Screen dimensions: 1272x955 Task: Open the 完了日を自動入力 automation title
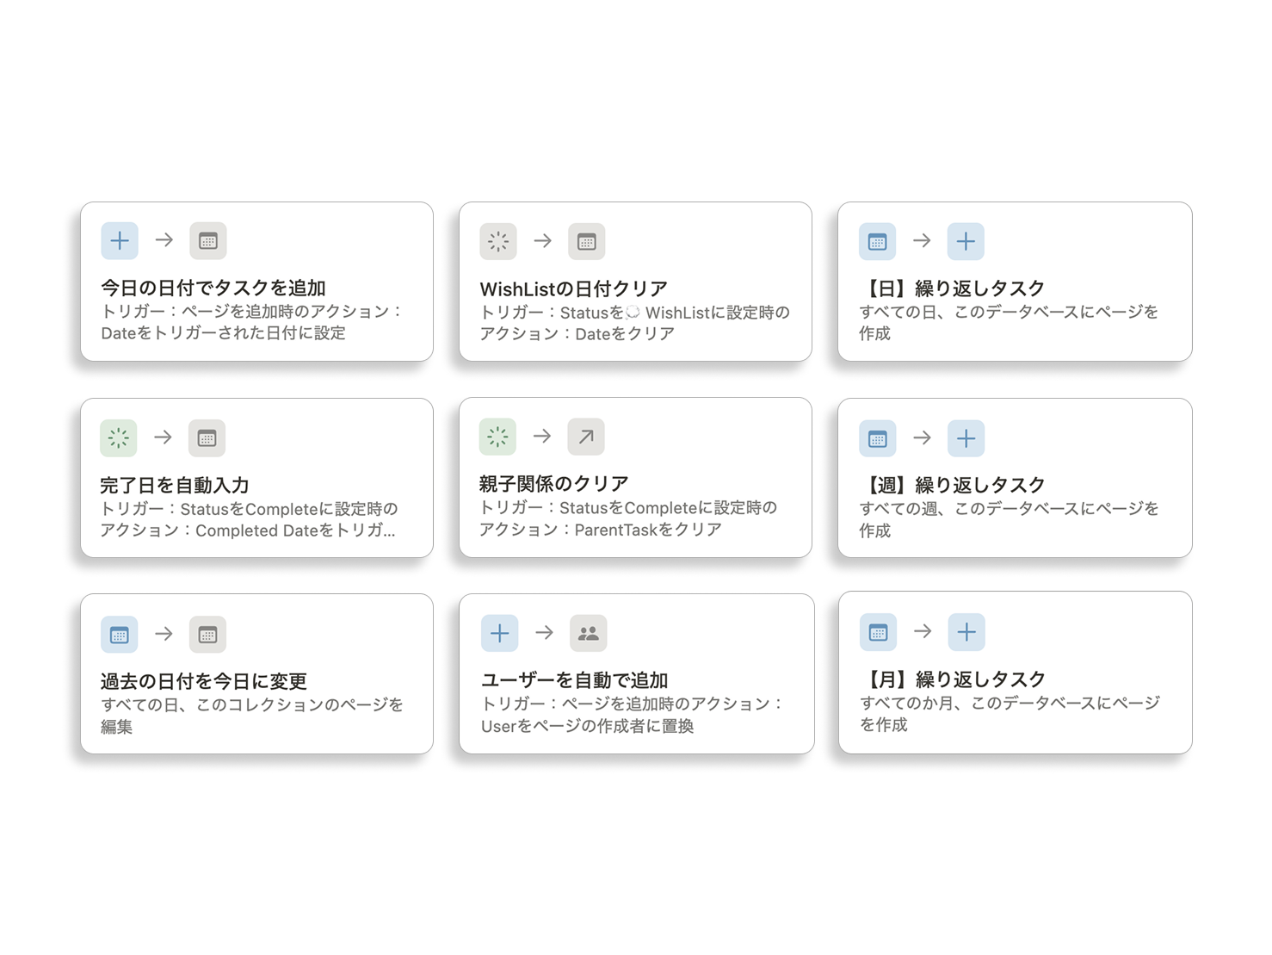[x=175, y=485]
